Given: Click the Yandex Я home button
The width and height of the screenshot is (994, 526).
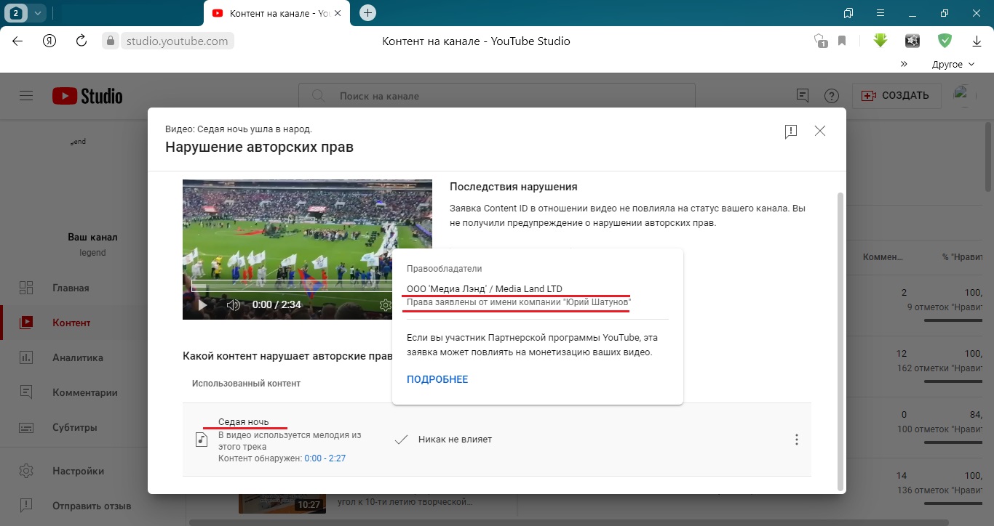Looking at the screenshot, I should [x=49, y=41].
